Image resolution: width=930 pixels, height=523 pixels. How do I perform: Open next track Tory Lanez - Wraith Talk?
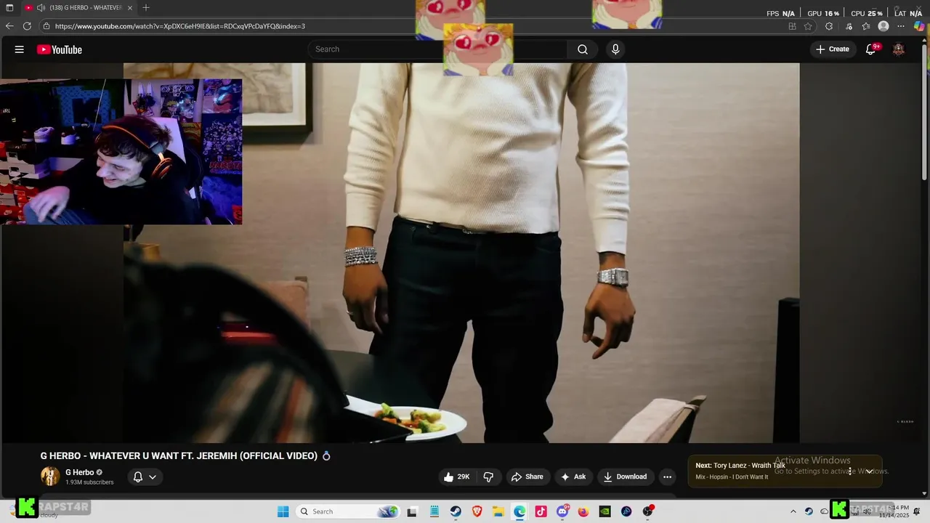click(740, 466)
